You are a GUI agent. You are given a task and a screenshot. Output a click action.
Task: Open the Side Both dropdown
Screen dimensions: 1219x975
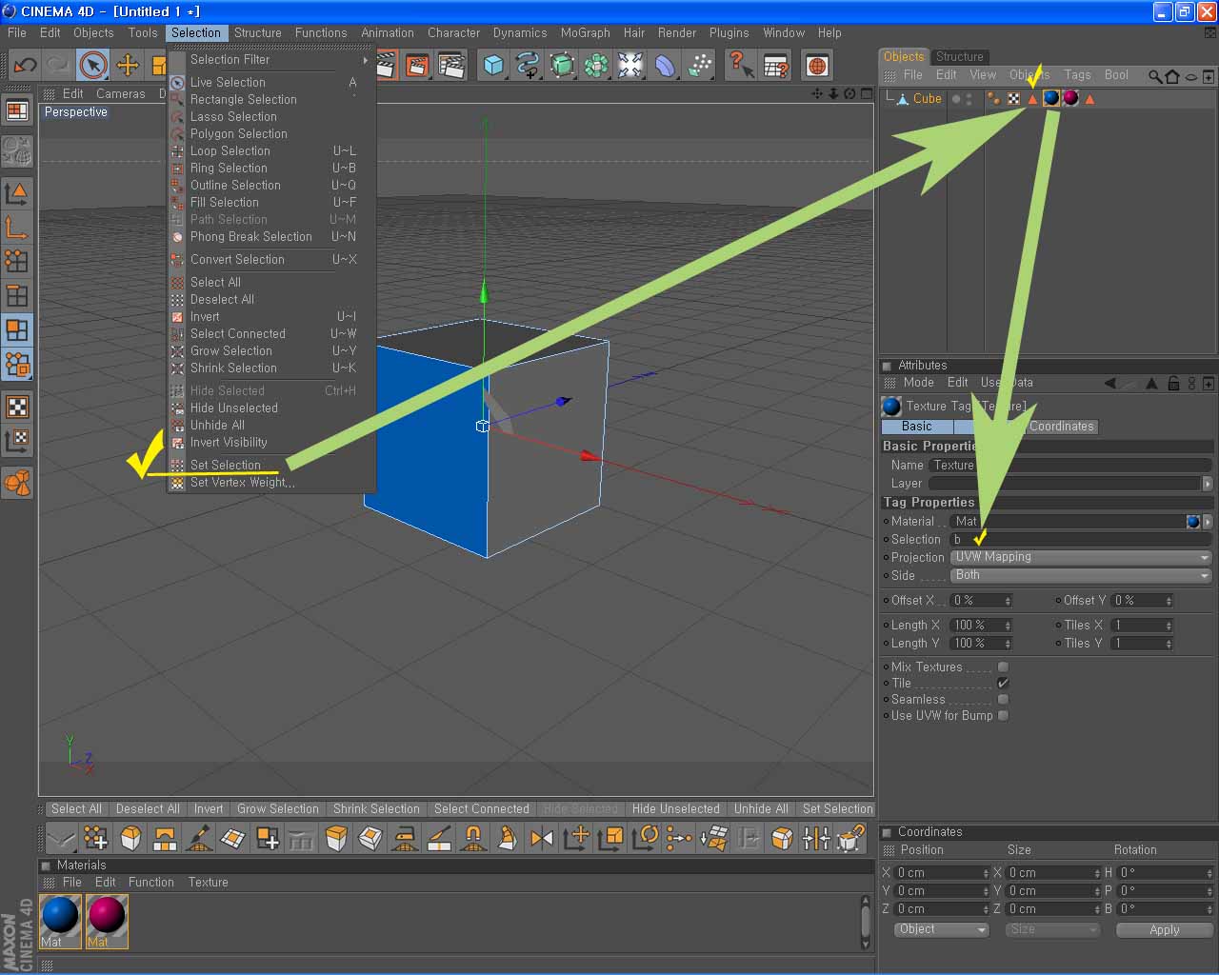(x=1082, y=575)
